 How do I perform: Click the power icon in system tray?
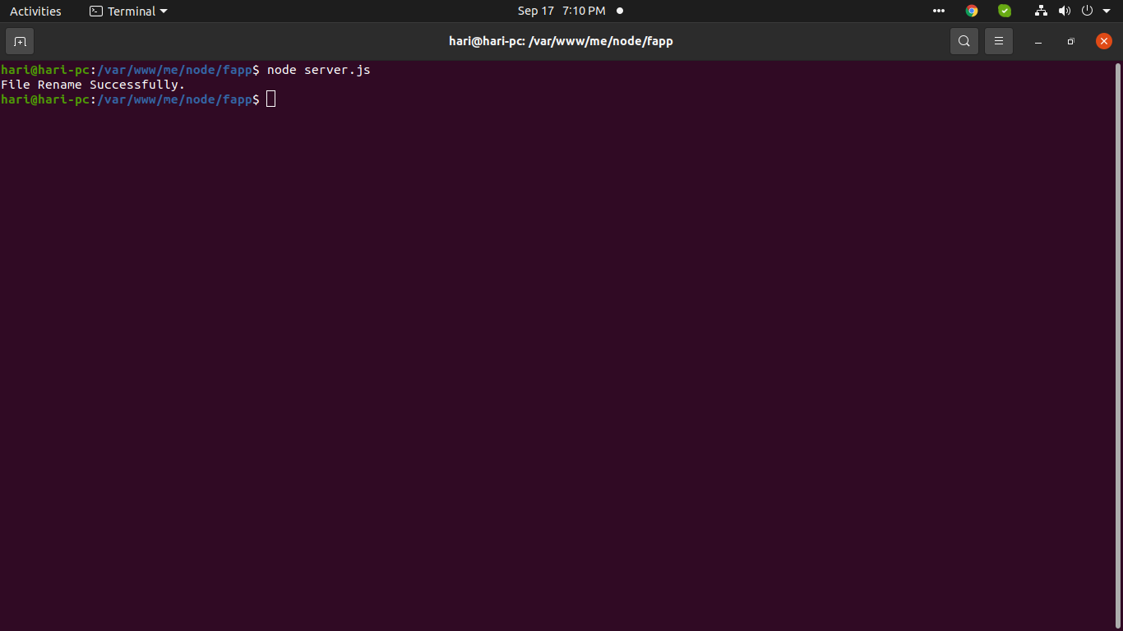point(1086,11)
